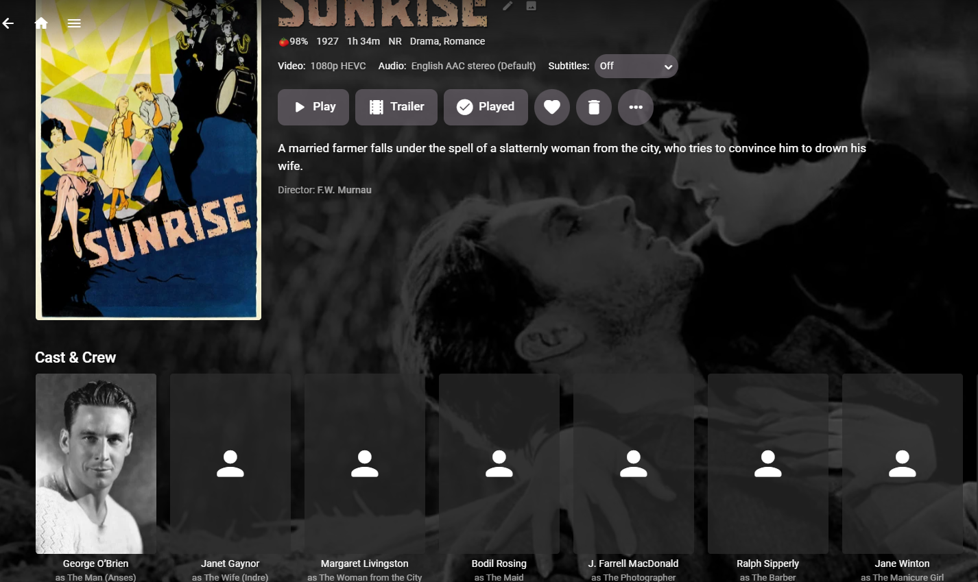Image resolution: width=978 pixels, height=582 pixels.
Task: Click Ralph Sipperly's placeholder person icon
Action: tap(768, 463)
